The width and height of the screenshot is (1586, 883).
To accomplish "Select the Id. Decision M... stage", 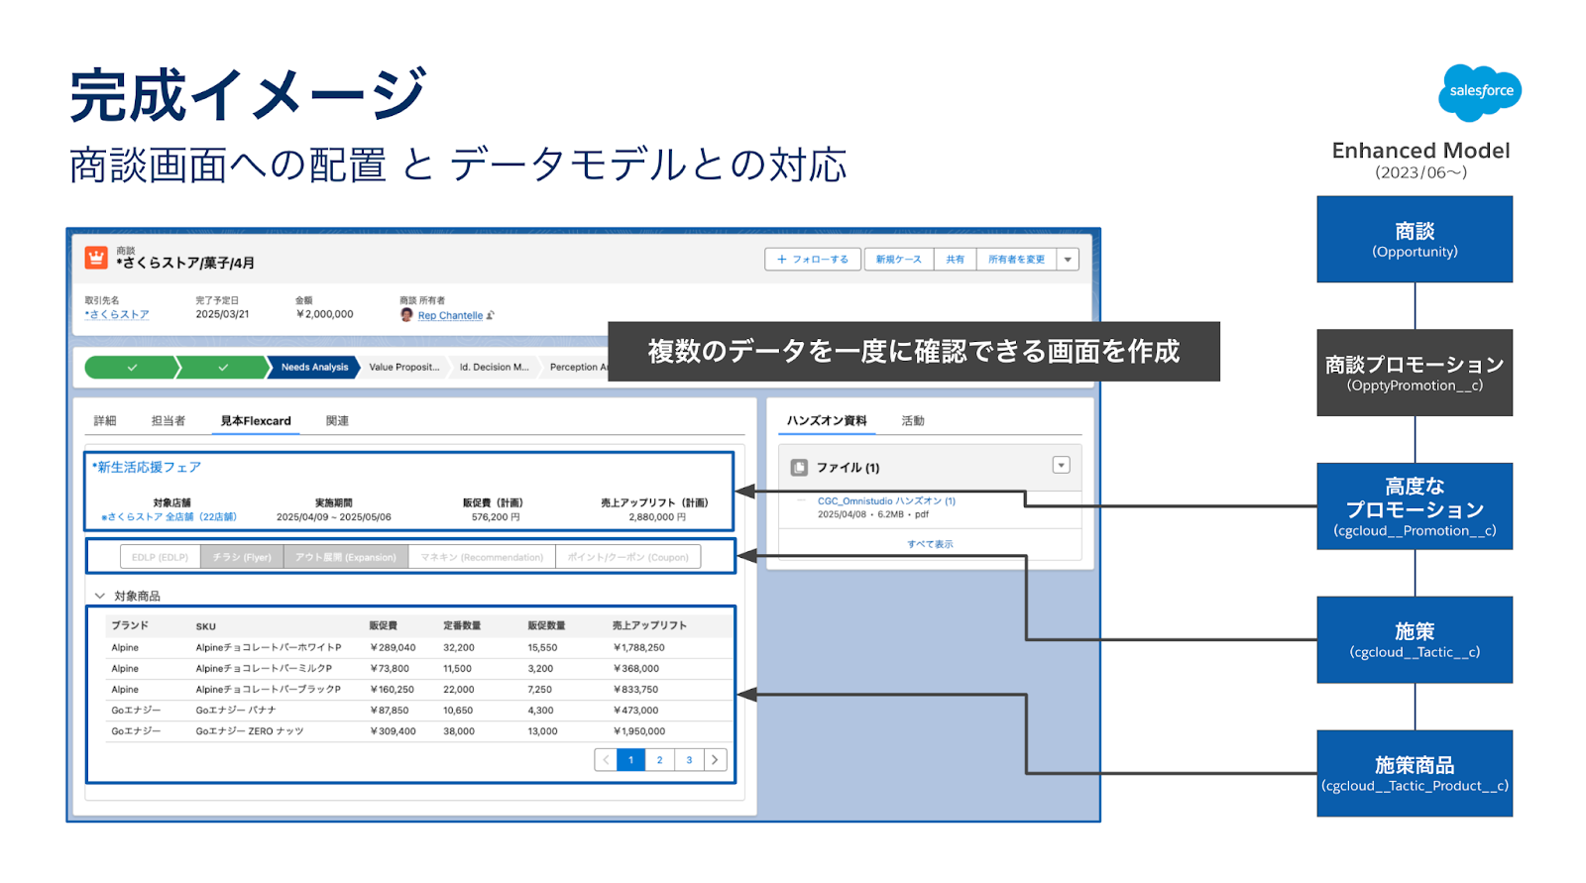I will [494, 368].
